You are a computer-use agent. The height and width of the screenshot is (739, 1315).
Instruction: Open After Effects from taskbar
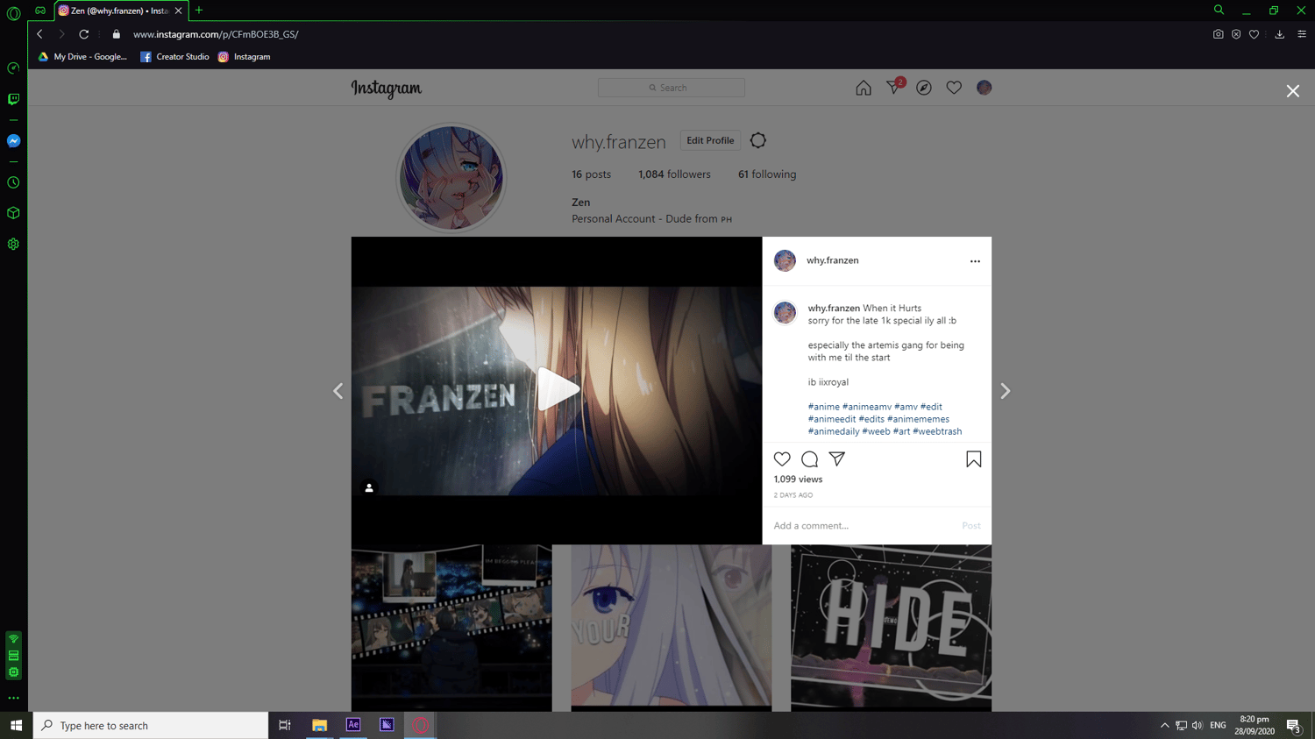[x=353, y=725]
